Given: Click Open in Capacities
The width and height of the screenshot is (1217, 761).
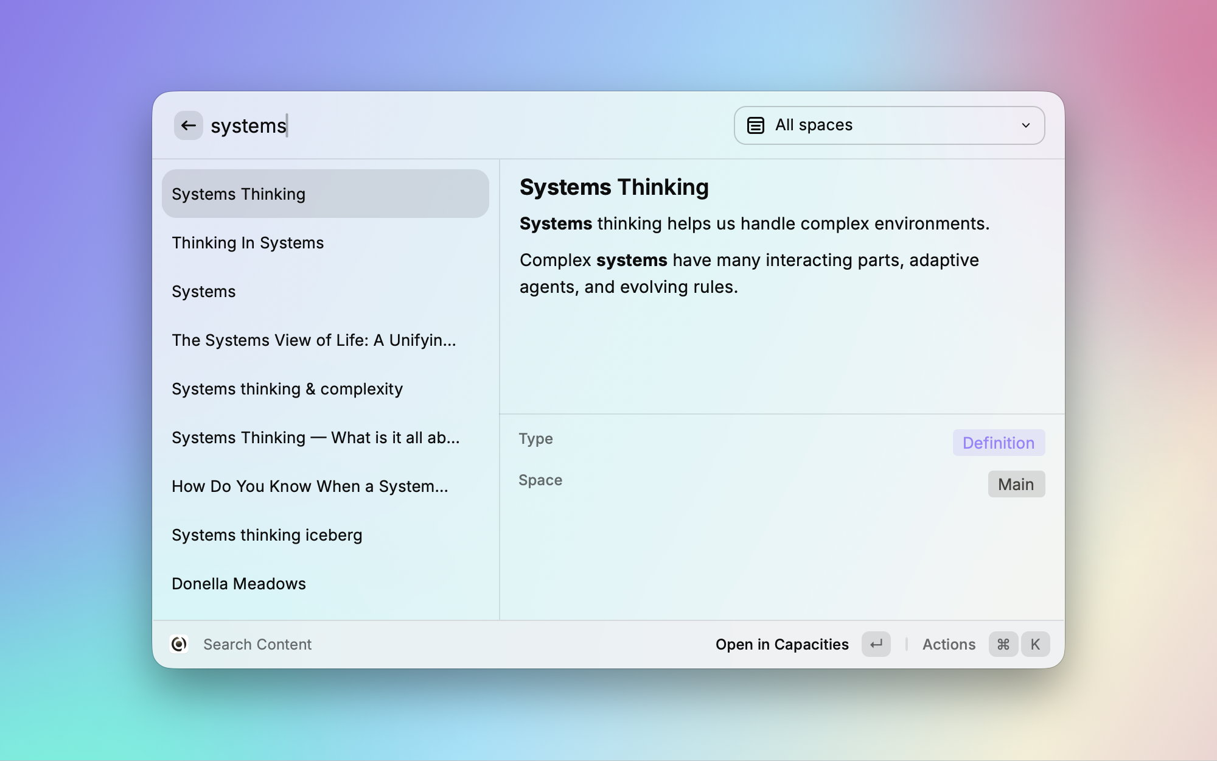Looking at the screenshot, I should coord(782,644).
